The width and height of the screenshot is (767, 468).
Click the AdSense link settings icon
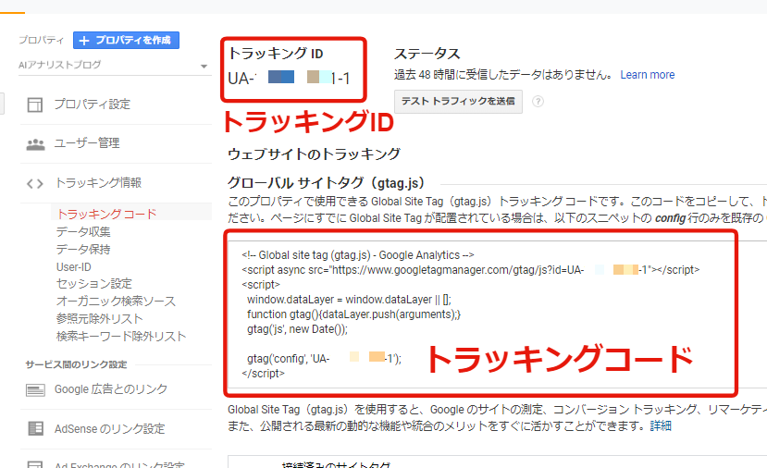[x=35, y=428]
